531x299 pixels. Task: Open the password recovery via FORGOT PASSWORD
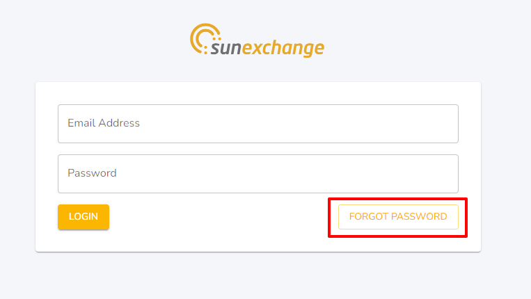click(398, 217)
